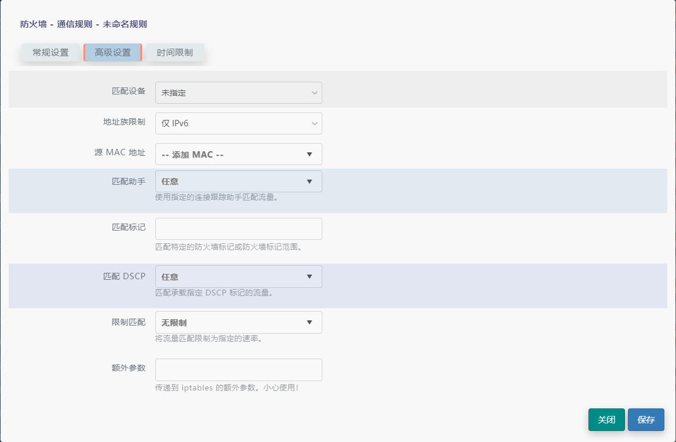Open the 时间限制 tab
This screenshot has width=676, height=442.
tap(175, 53)
